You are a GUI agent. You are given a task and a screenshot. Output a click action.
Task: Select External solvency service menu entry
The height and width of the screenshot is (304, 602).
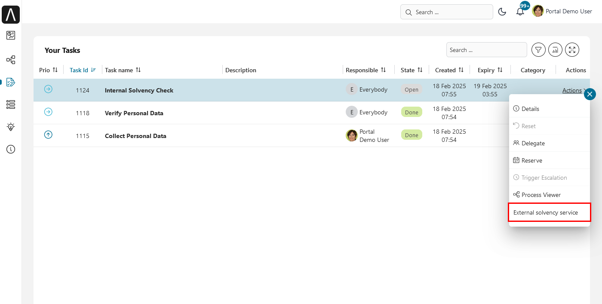click(550, 212)
